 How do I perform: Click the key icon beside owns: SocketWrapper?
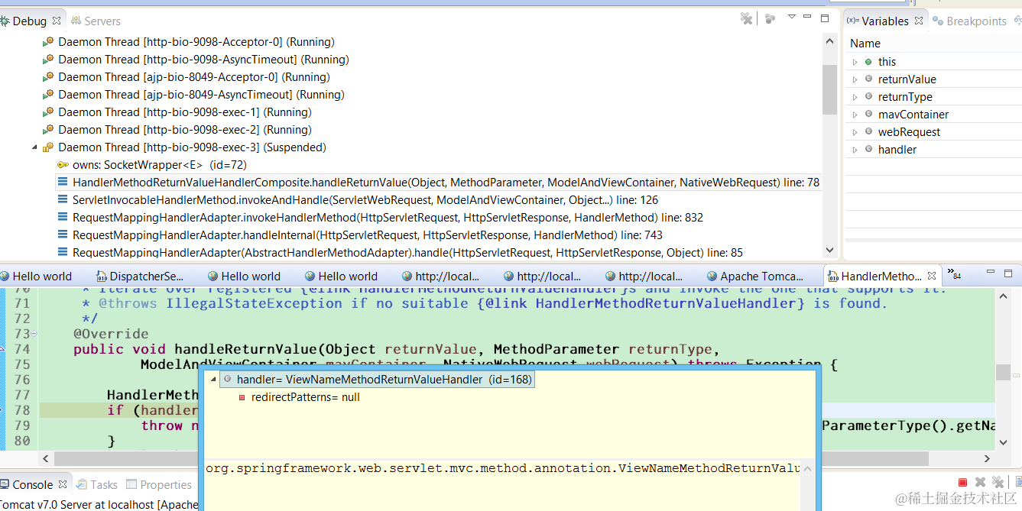(x=63, y=165)
